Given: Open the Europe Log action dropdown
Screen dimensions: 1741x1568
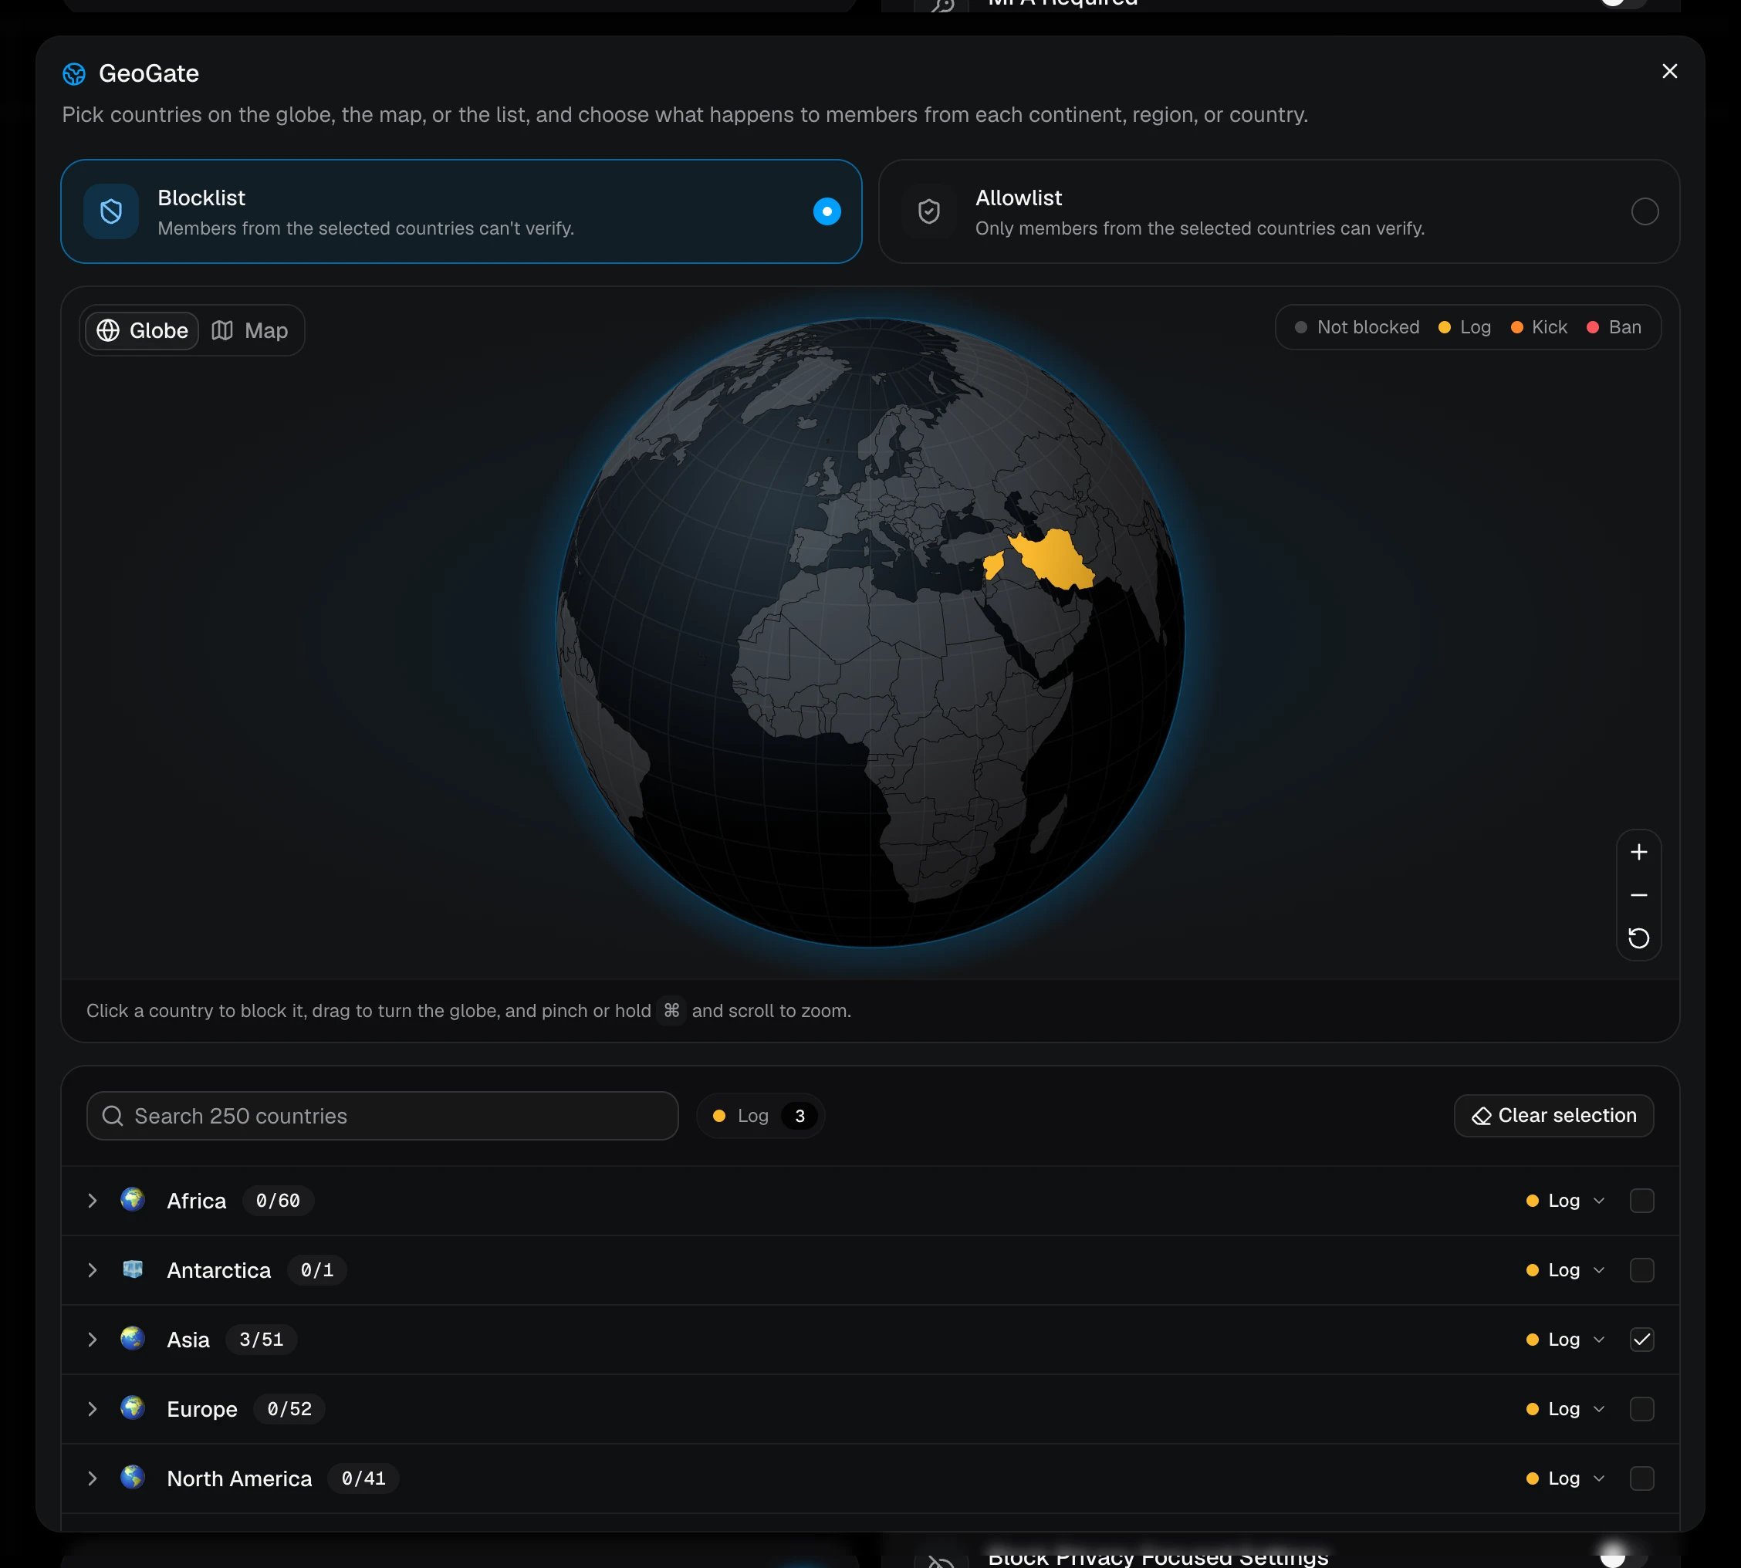Looking at the screenshot, I should tap(1565, 1408).
